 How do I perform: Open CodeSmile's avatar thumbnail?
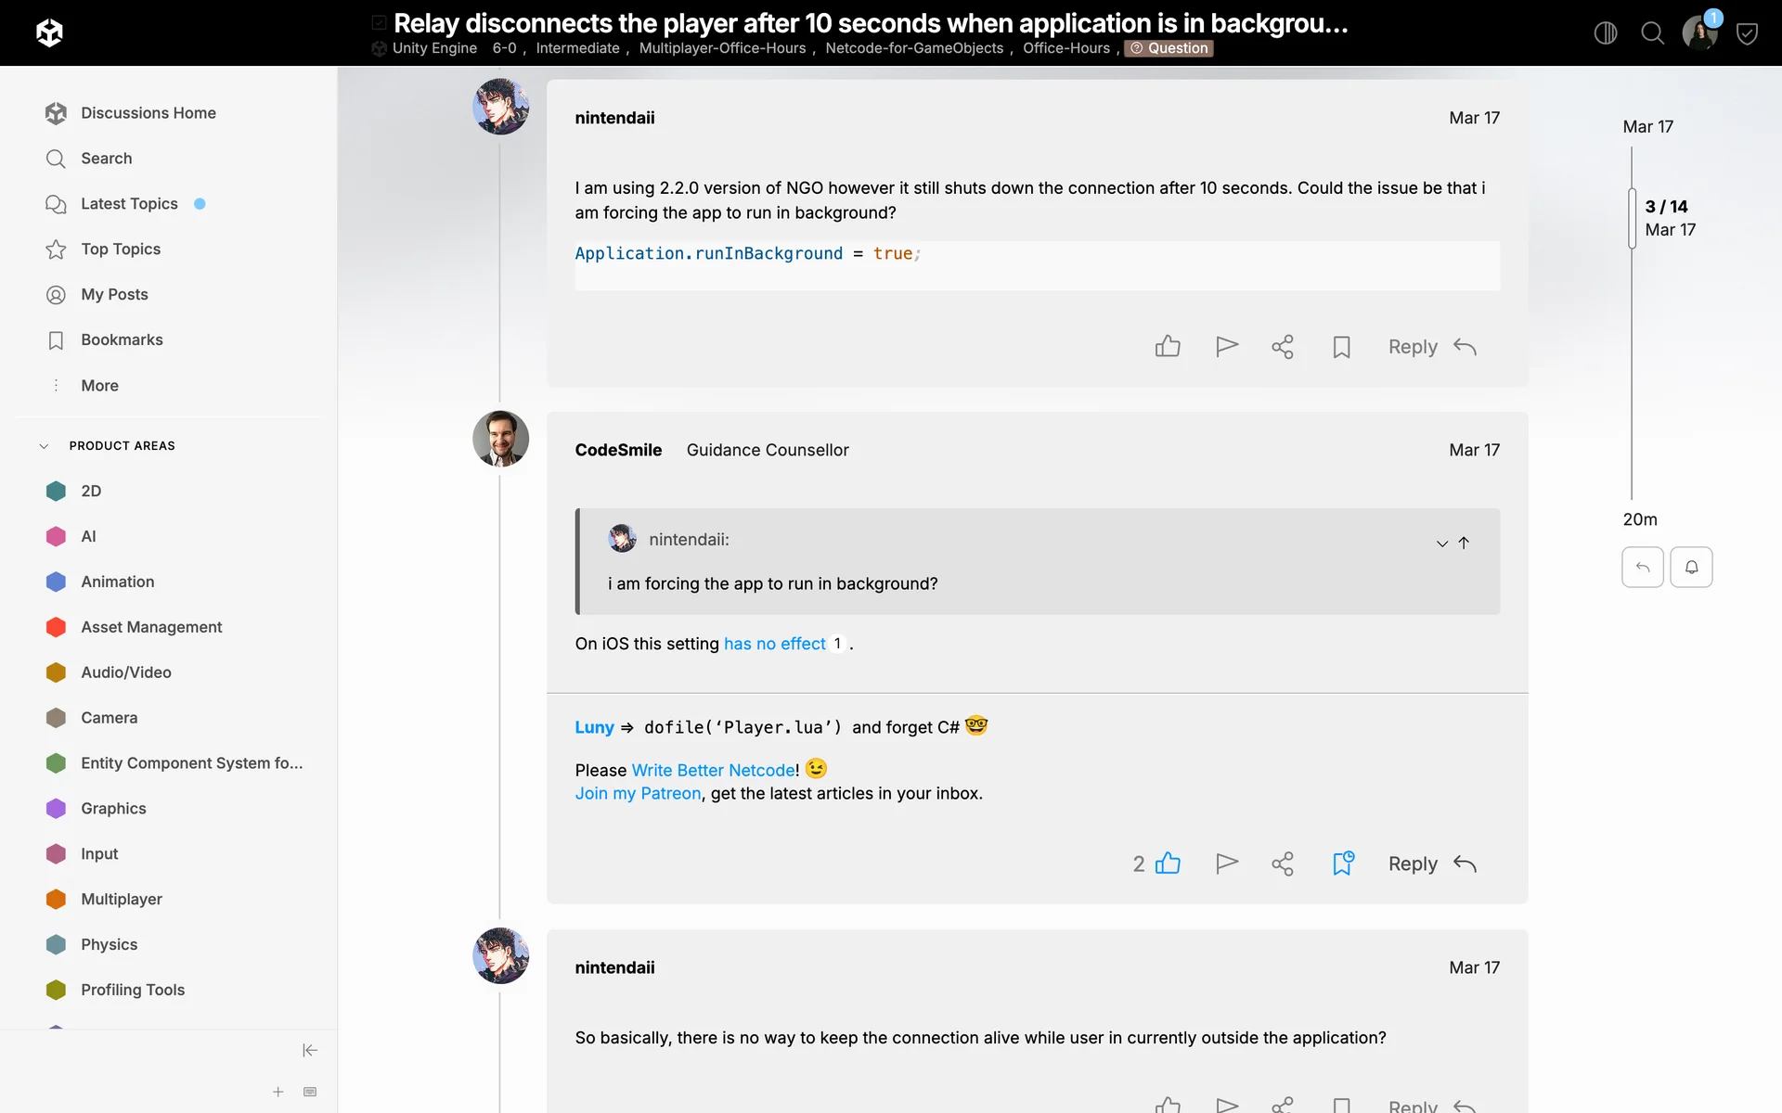pyautogui.click(x=500, y=439)
